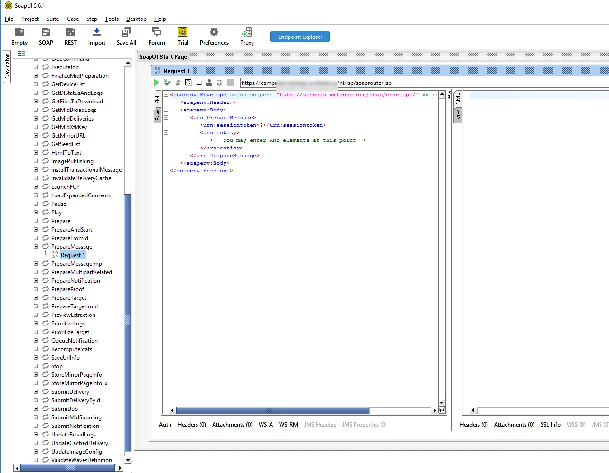The height and width of the screenshot is (473, 609).
Task: Switch response editor to XML view
Action: coord(458,99)
